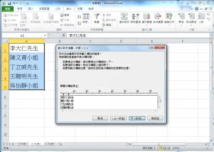Go to next sheet with navigation arrow
The height and width of the screenshot is (152, 214).
click(10, 144)
